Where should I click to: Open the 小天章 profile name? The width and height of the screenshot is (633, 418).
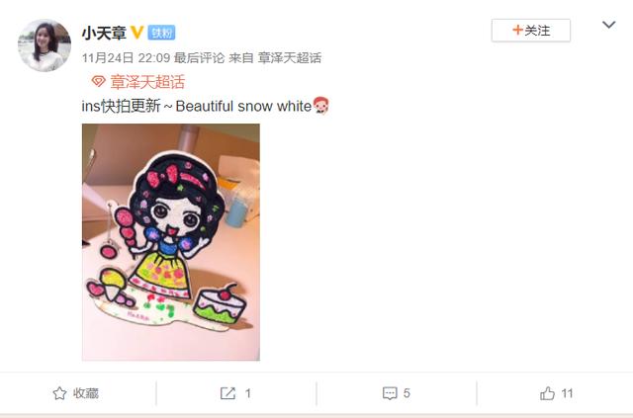[x=104, y=33]
